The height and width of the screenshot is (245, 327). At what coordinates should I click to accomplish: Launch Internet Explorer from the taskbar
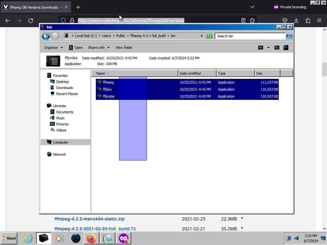coord(28,238)
